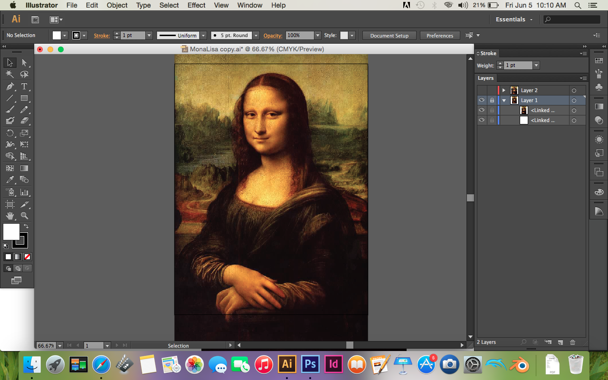The image size is (608, 380).
Task: Select the Symbol Sprayer tool
Action: tap(9, 192)
